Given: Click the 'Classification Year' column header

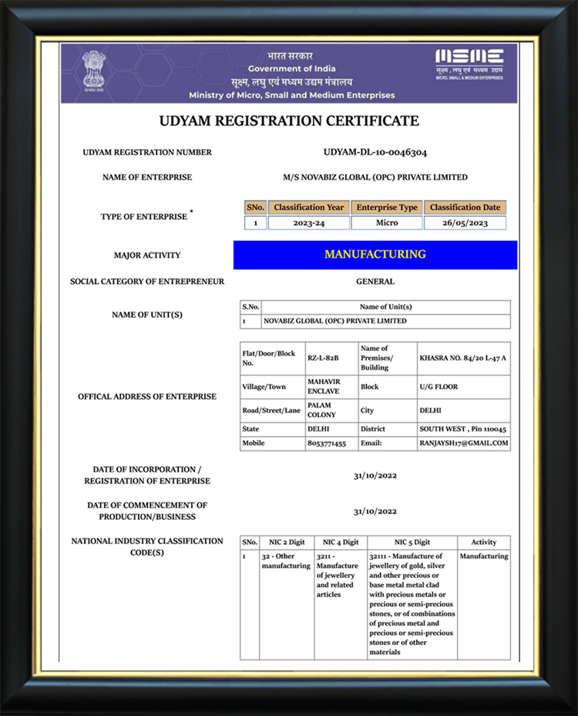Looking at the screenshot, I should click(309, 208).
